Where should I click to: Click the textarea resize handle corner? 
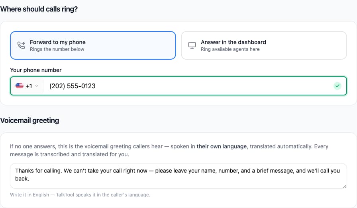tap(345, 186)
